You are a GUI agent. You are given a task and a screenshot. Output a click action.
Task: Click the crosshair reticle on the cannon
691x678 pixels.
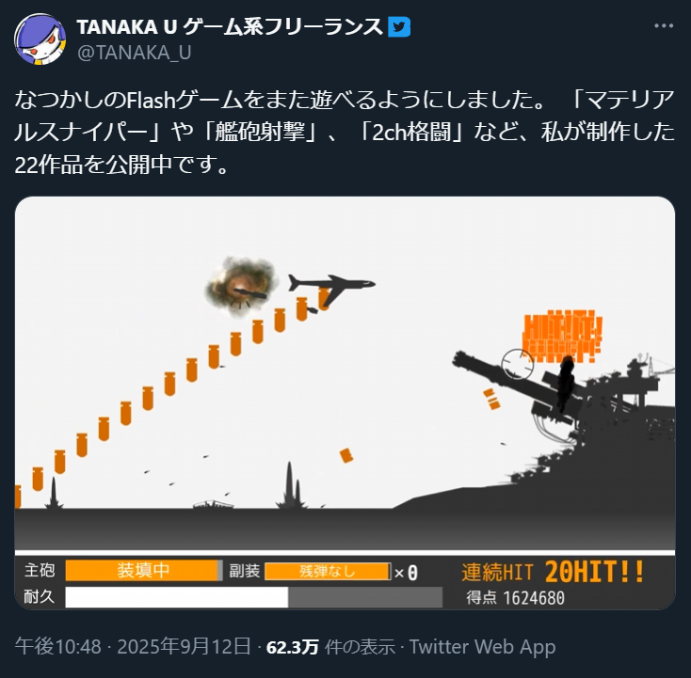click(x=518, y=364)
